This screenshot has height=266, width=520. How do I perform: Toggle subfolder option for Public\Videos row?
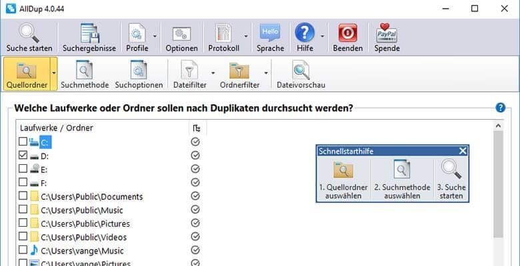tap(195, 237)
